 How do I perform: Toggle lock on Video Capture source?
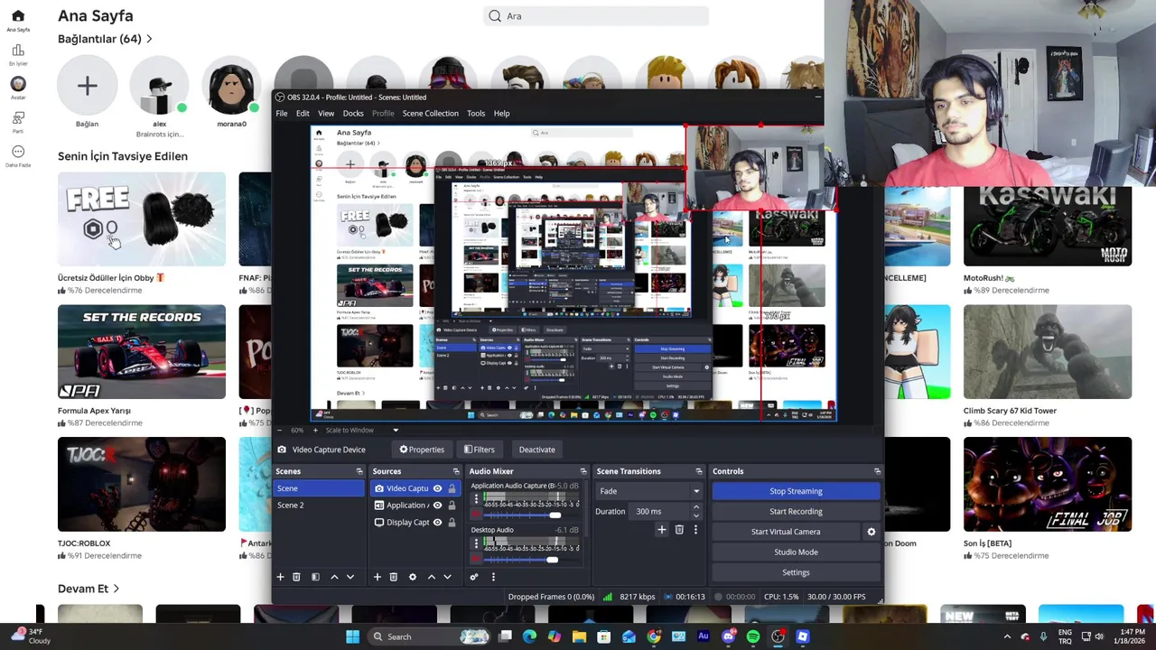click(x=452, y=488)
